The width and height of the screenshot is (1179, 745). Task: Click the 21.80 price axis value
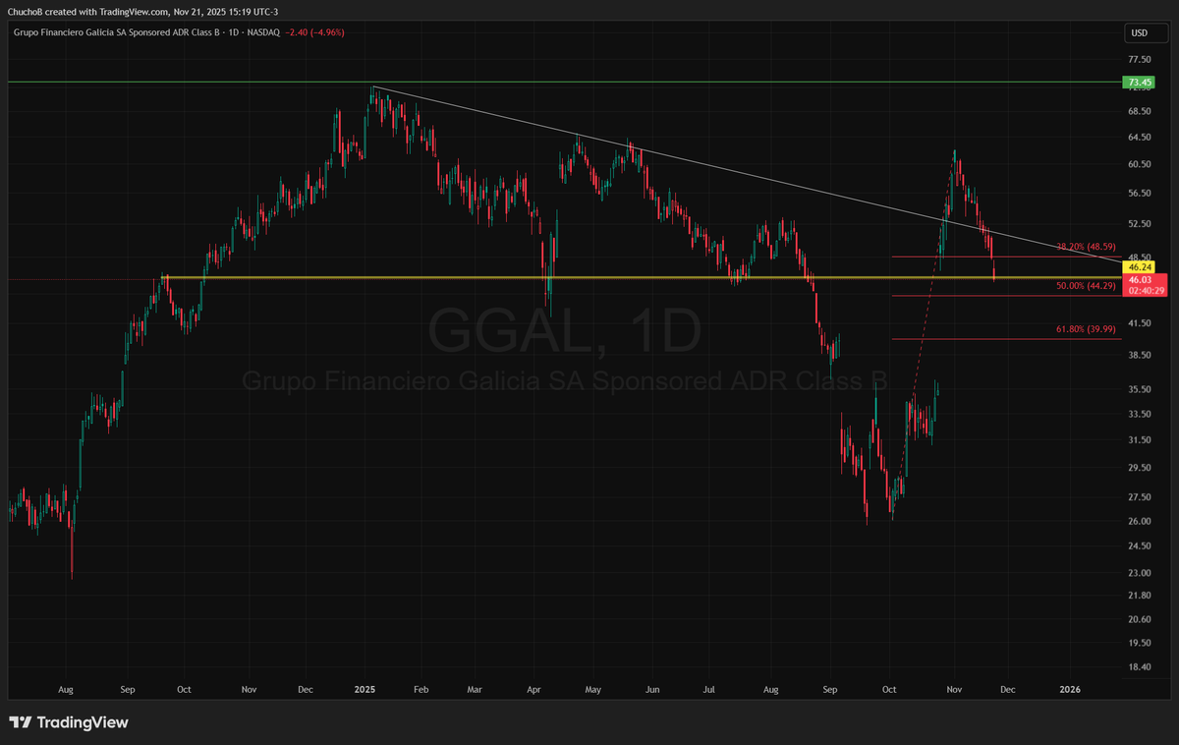coord(1141,596)
